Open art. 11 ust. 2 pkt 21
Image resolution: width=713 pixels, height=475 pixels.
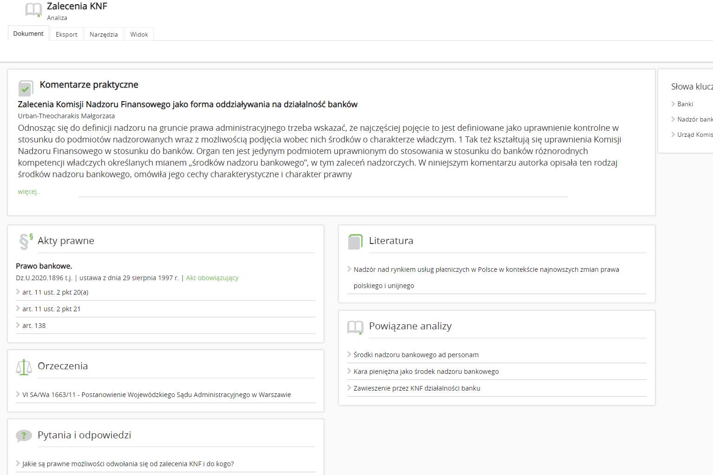(52, 309)
